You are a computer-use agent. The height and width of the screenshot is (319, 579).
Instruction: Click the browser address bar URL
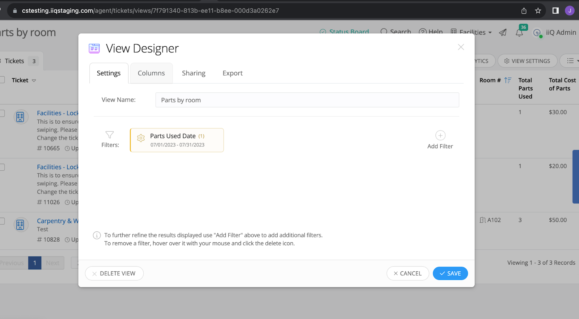click(x=150, y=10)
